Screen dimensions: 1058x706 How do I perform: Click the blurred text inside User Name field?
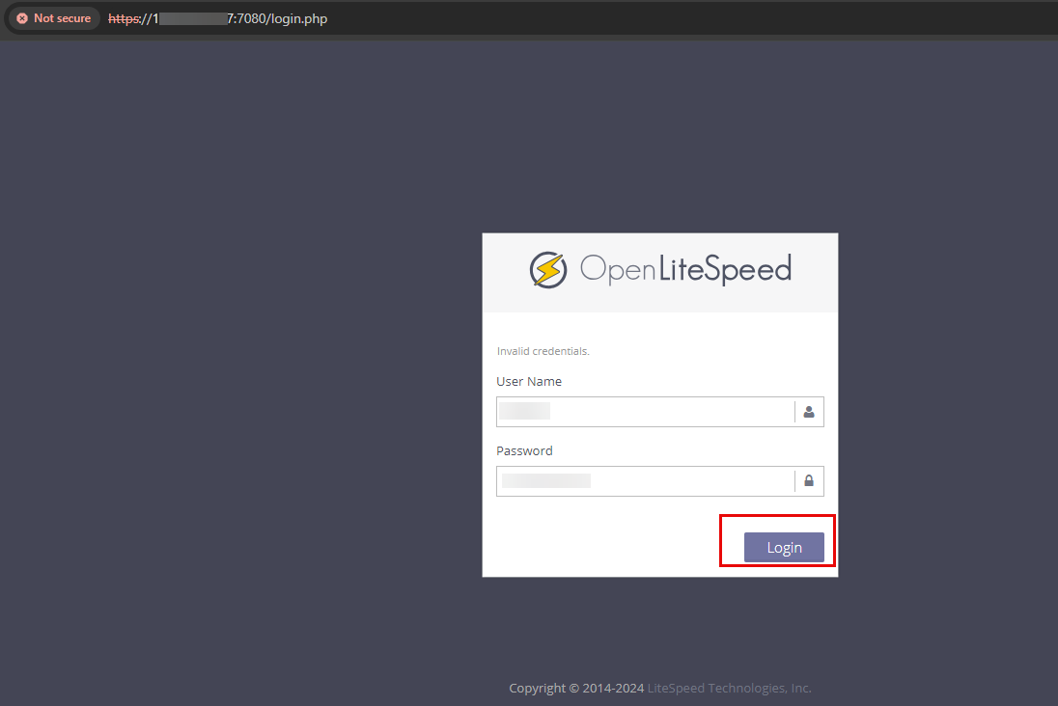(x=524, y=412)
